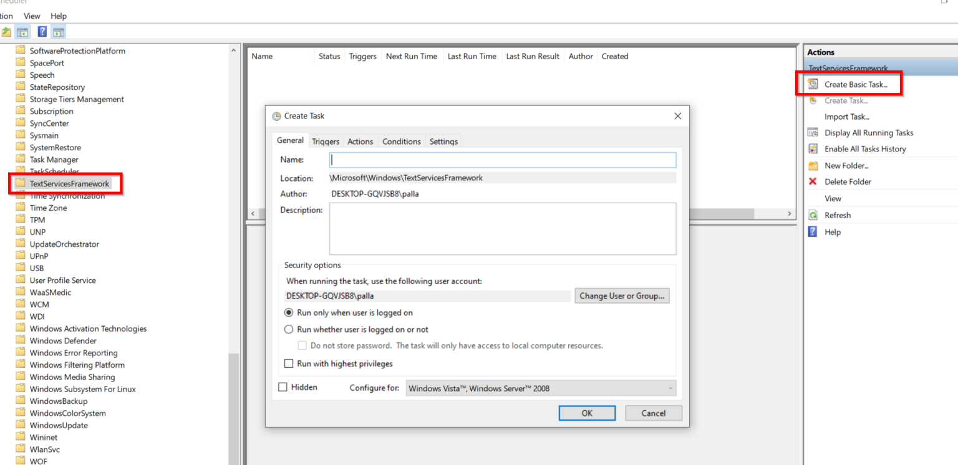
Task: Switch to the Triggers tab
Action: [325, 141]
